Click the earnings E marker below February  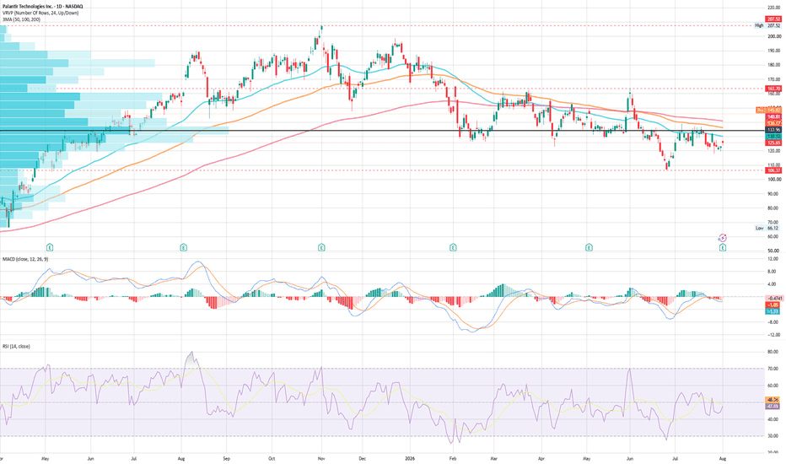[453, 247]
